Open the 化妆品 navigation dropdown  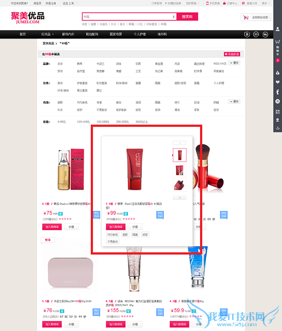47,34
